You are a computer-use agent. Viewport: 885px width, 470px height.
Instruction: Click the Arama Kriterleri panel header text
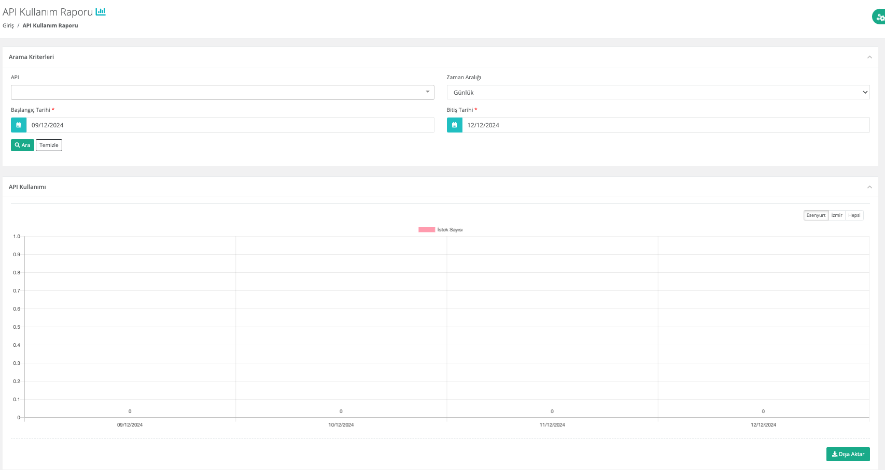point(31,57)
